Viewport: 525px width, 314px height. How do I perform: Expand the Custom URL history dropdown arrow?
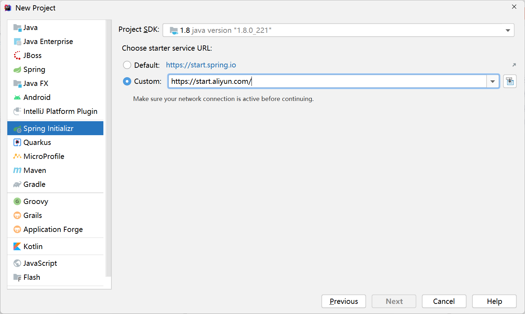tap(493, 81)
